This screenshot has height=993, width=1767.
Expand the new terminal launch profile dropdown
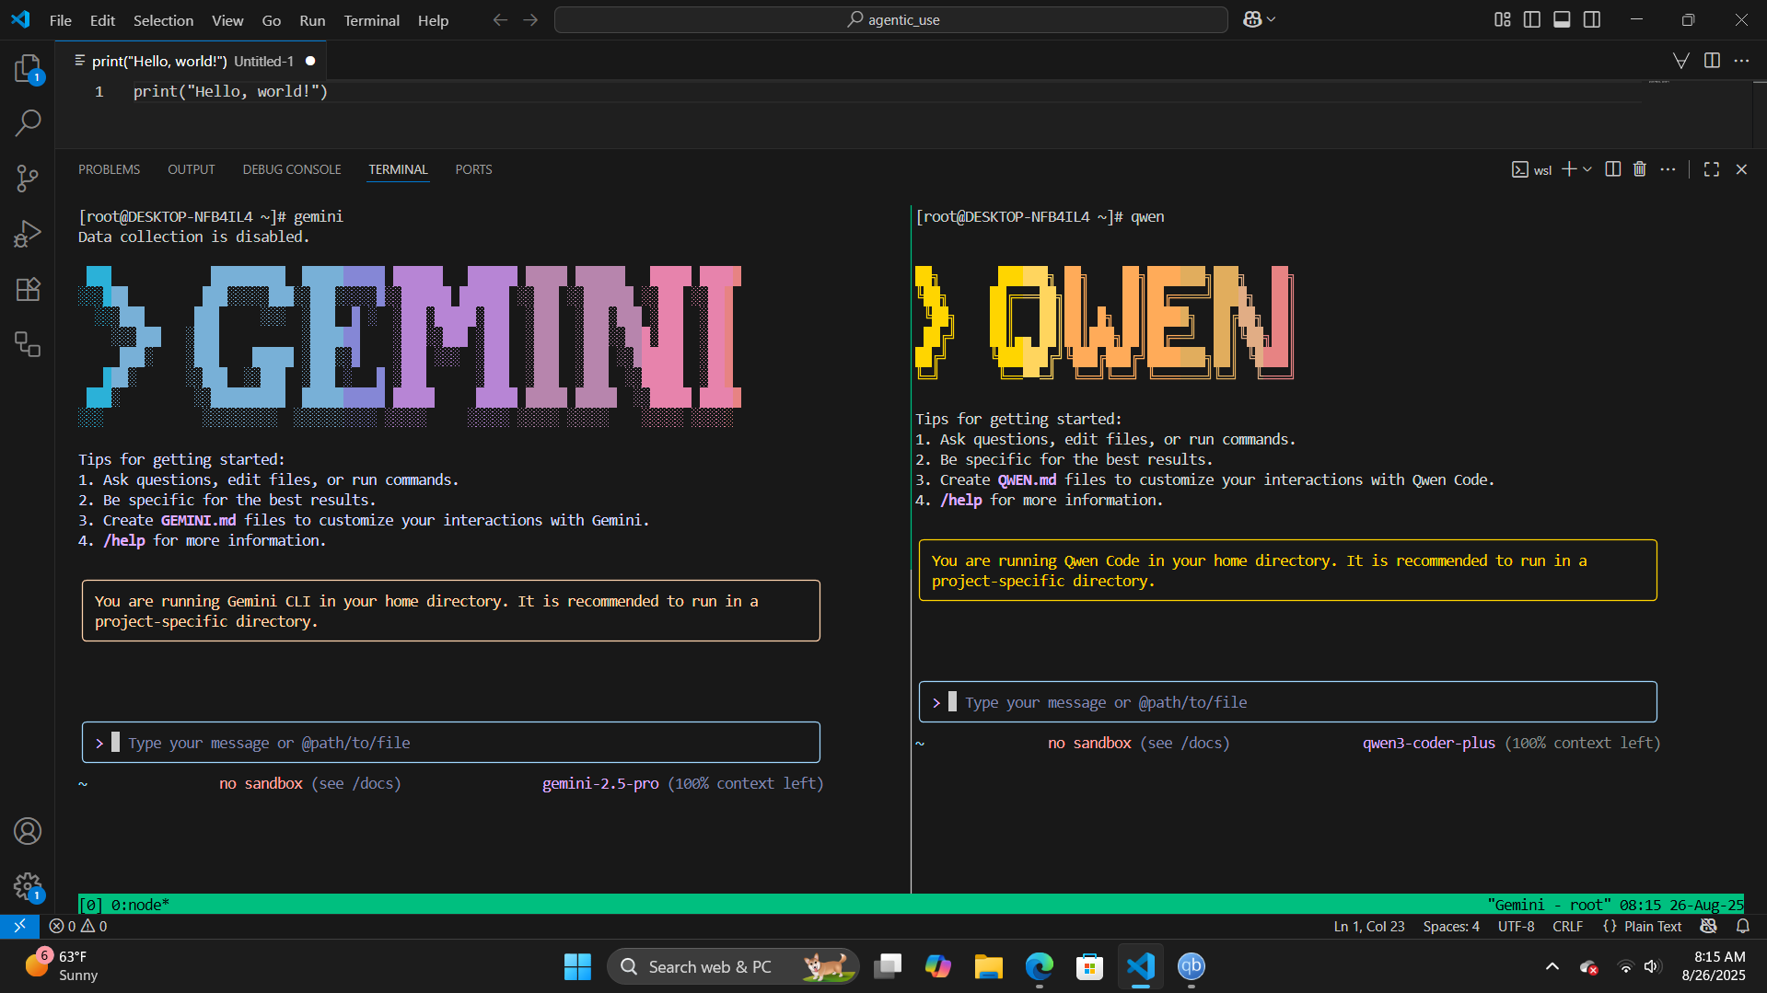(1587, 169)
